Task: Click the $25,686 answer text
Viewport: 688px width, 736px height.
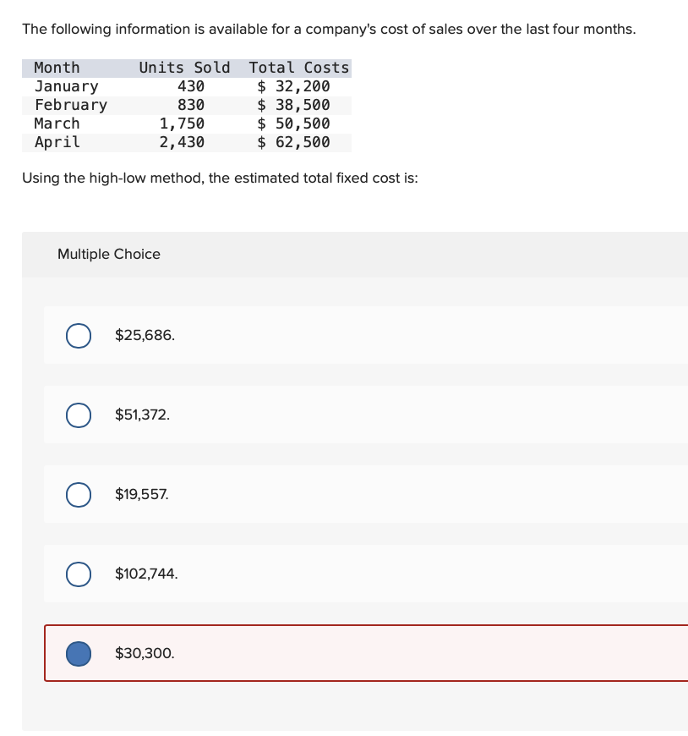Action: coord(144,335)
